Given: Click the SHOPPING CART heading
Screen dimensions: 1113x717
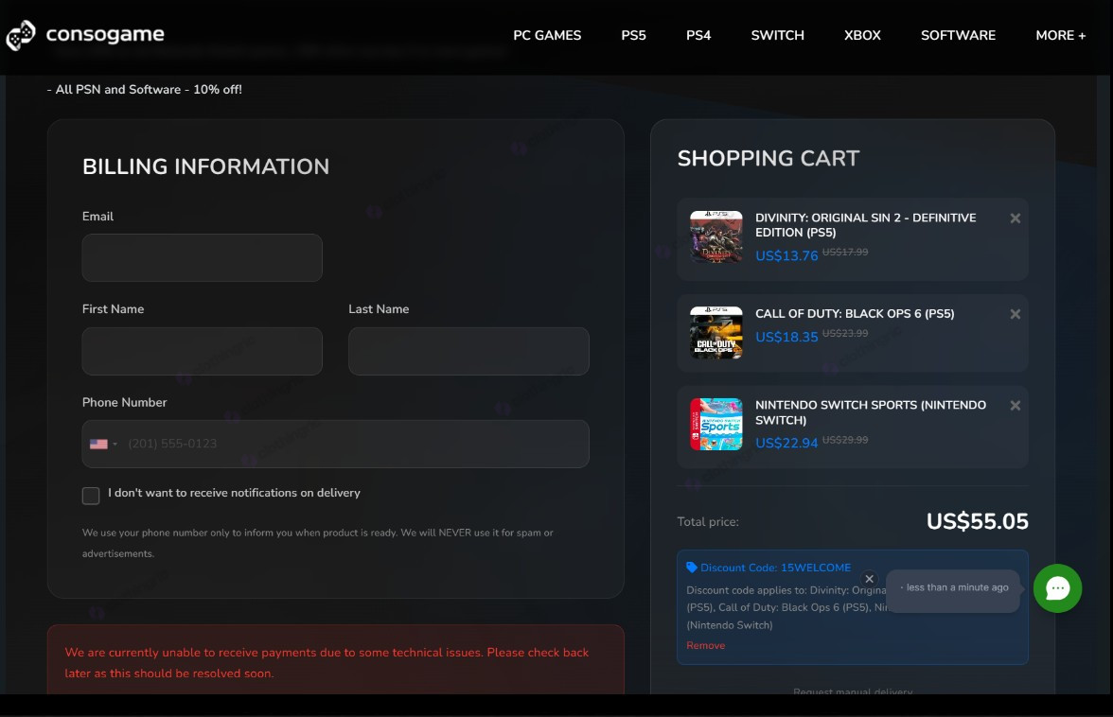Looking at the screenshot, I should 768,158.
